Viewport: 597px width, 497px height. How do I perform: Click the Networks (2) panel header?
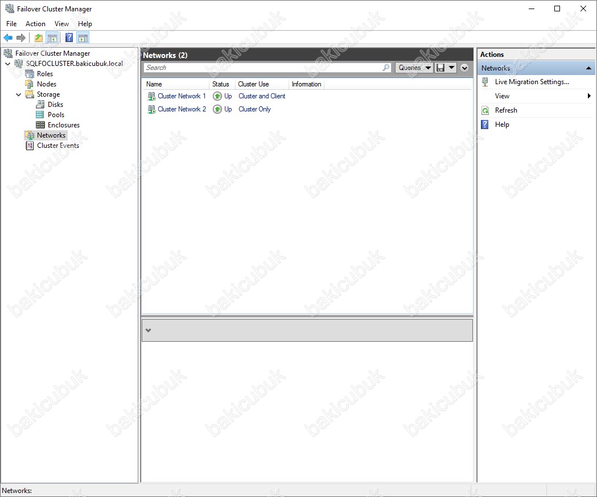(x=307, y=55)
